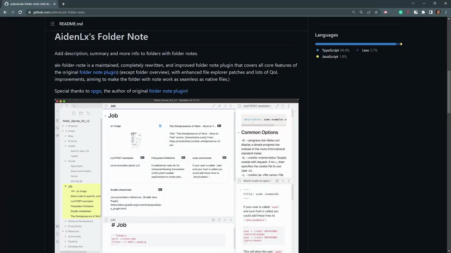Click the red F extension icon
451x253 pixels.
point(408,12)
